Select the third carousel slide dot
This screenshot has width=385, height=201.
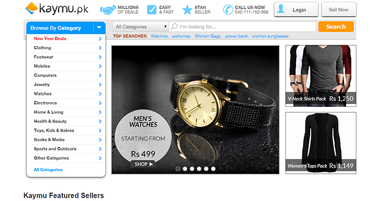192,169
